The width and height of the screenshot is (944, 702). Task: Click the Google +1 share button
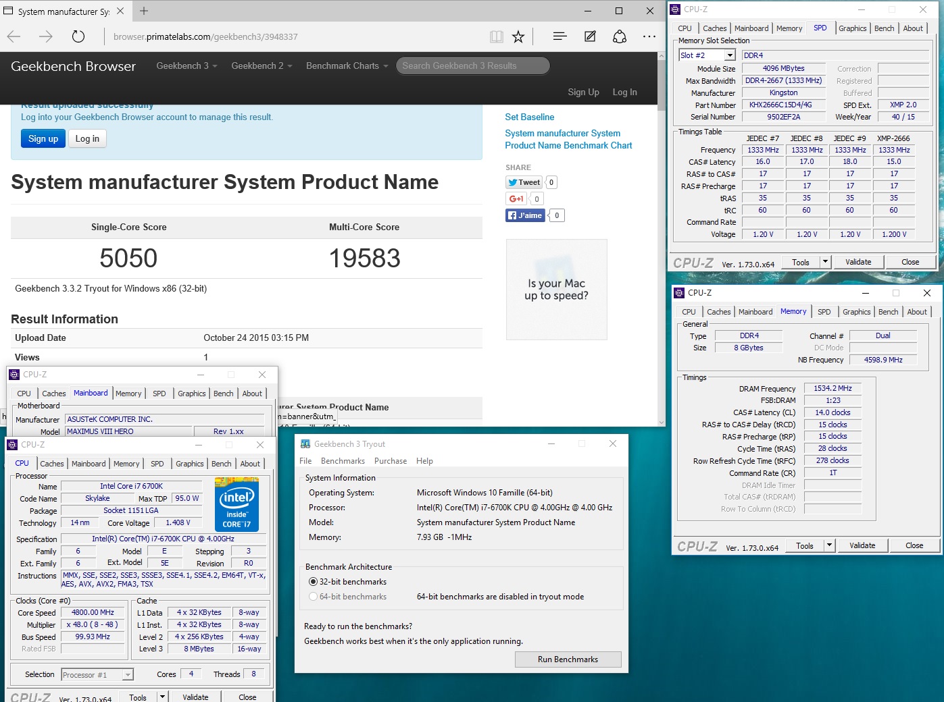[x=516, y=198]
